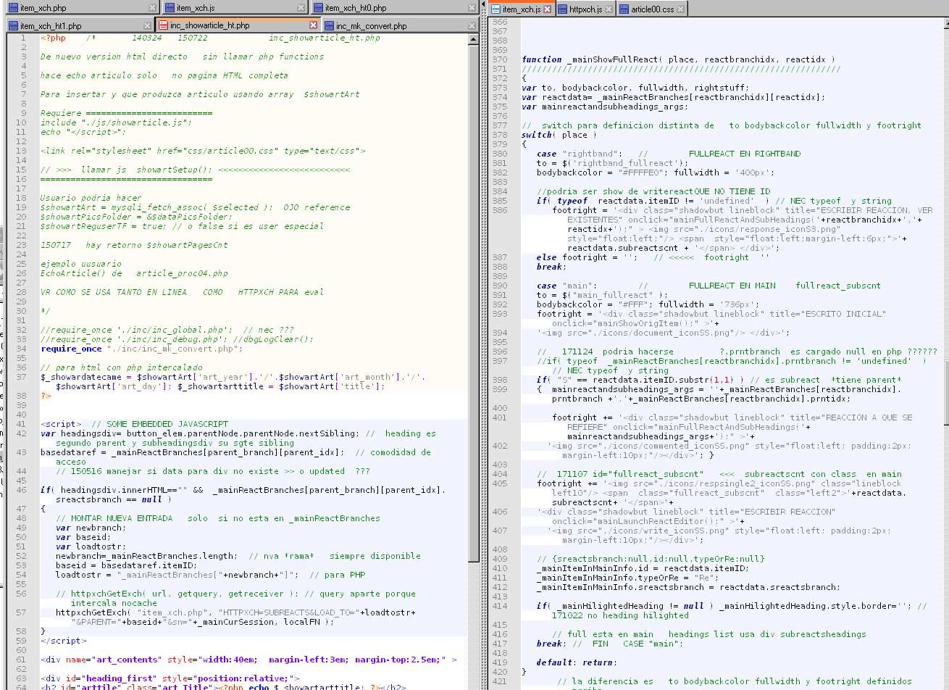The image size is (949, 690).
Task: Click '$showartPicsFolder = &$dataPicsFolder;' line
Action: (x=137, y=217)
